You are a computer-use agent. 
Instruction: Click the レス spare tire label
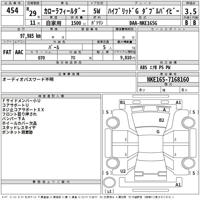pyautogui.click(x=109, y=191)
